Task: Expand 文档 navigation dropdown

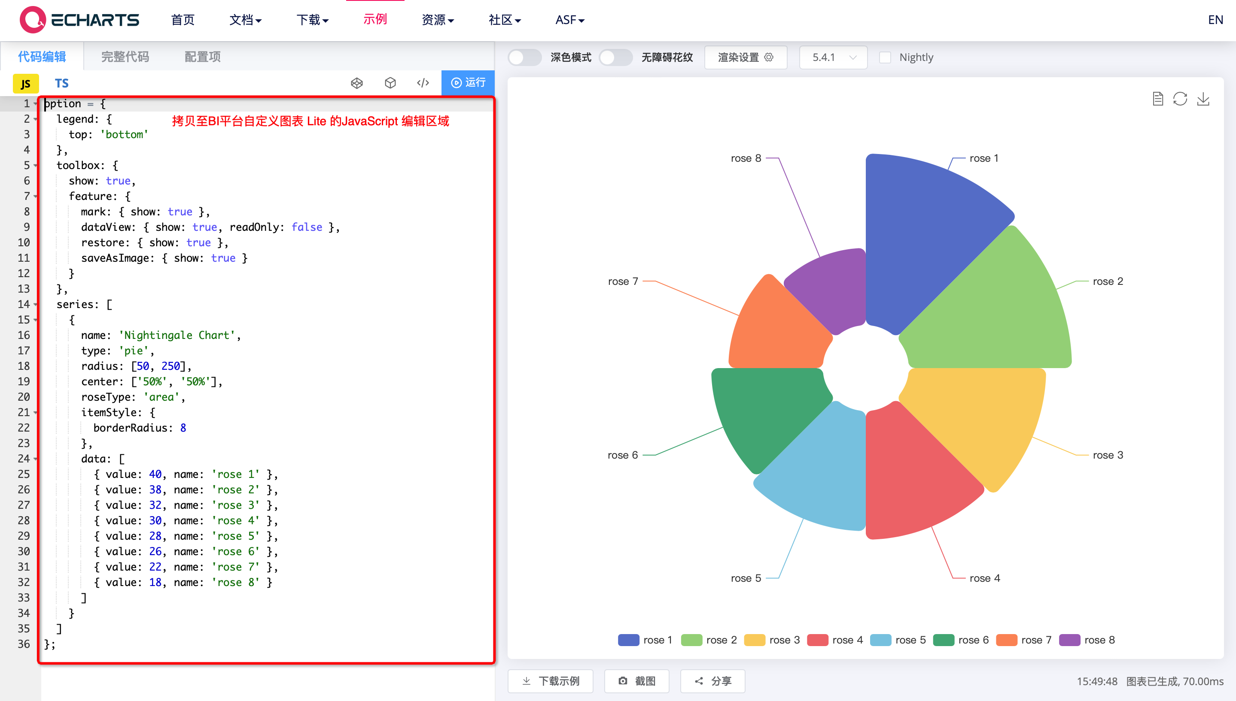Action: pos(245,20)
